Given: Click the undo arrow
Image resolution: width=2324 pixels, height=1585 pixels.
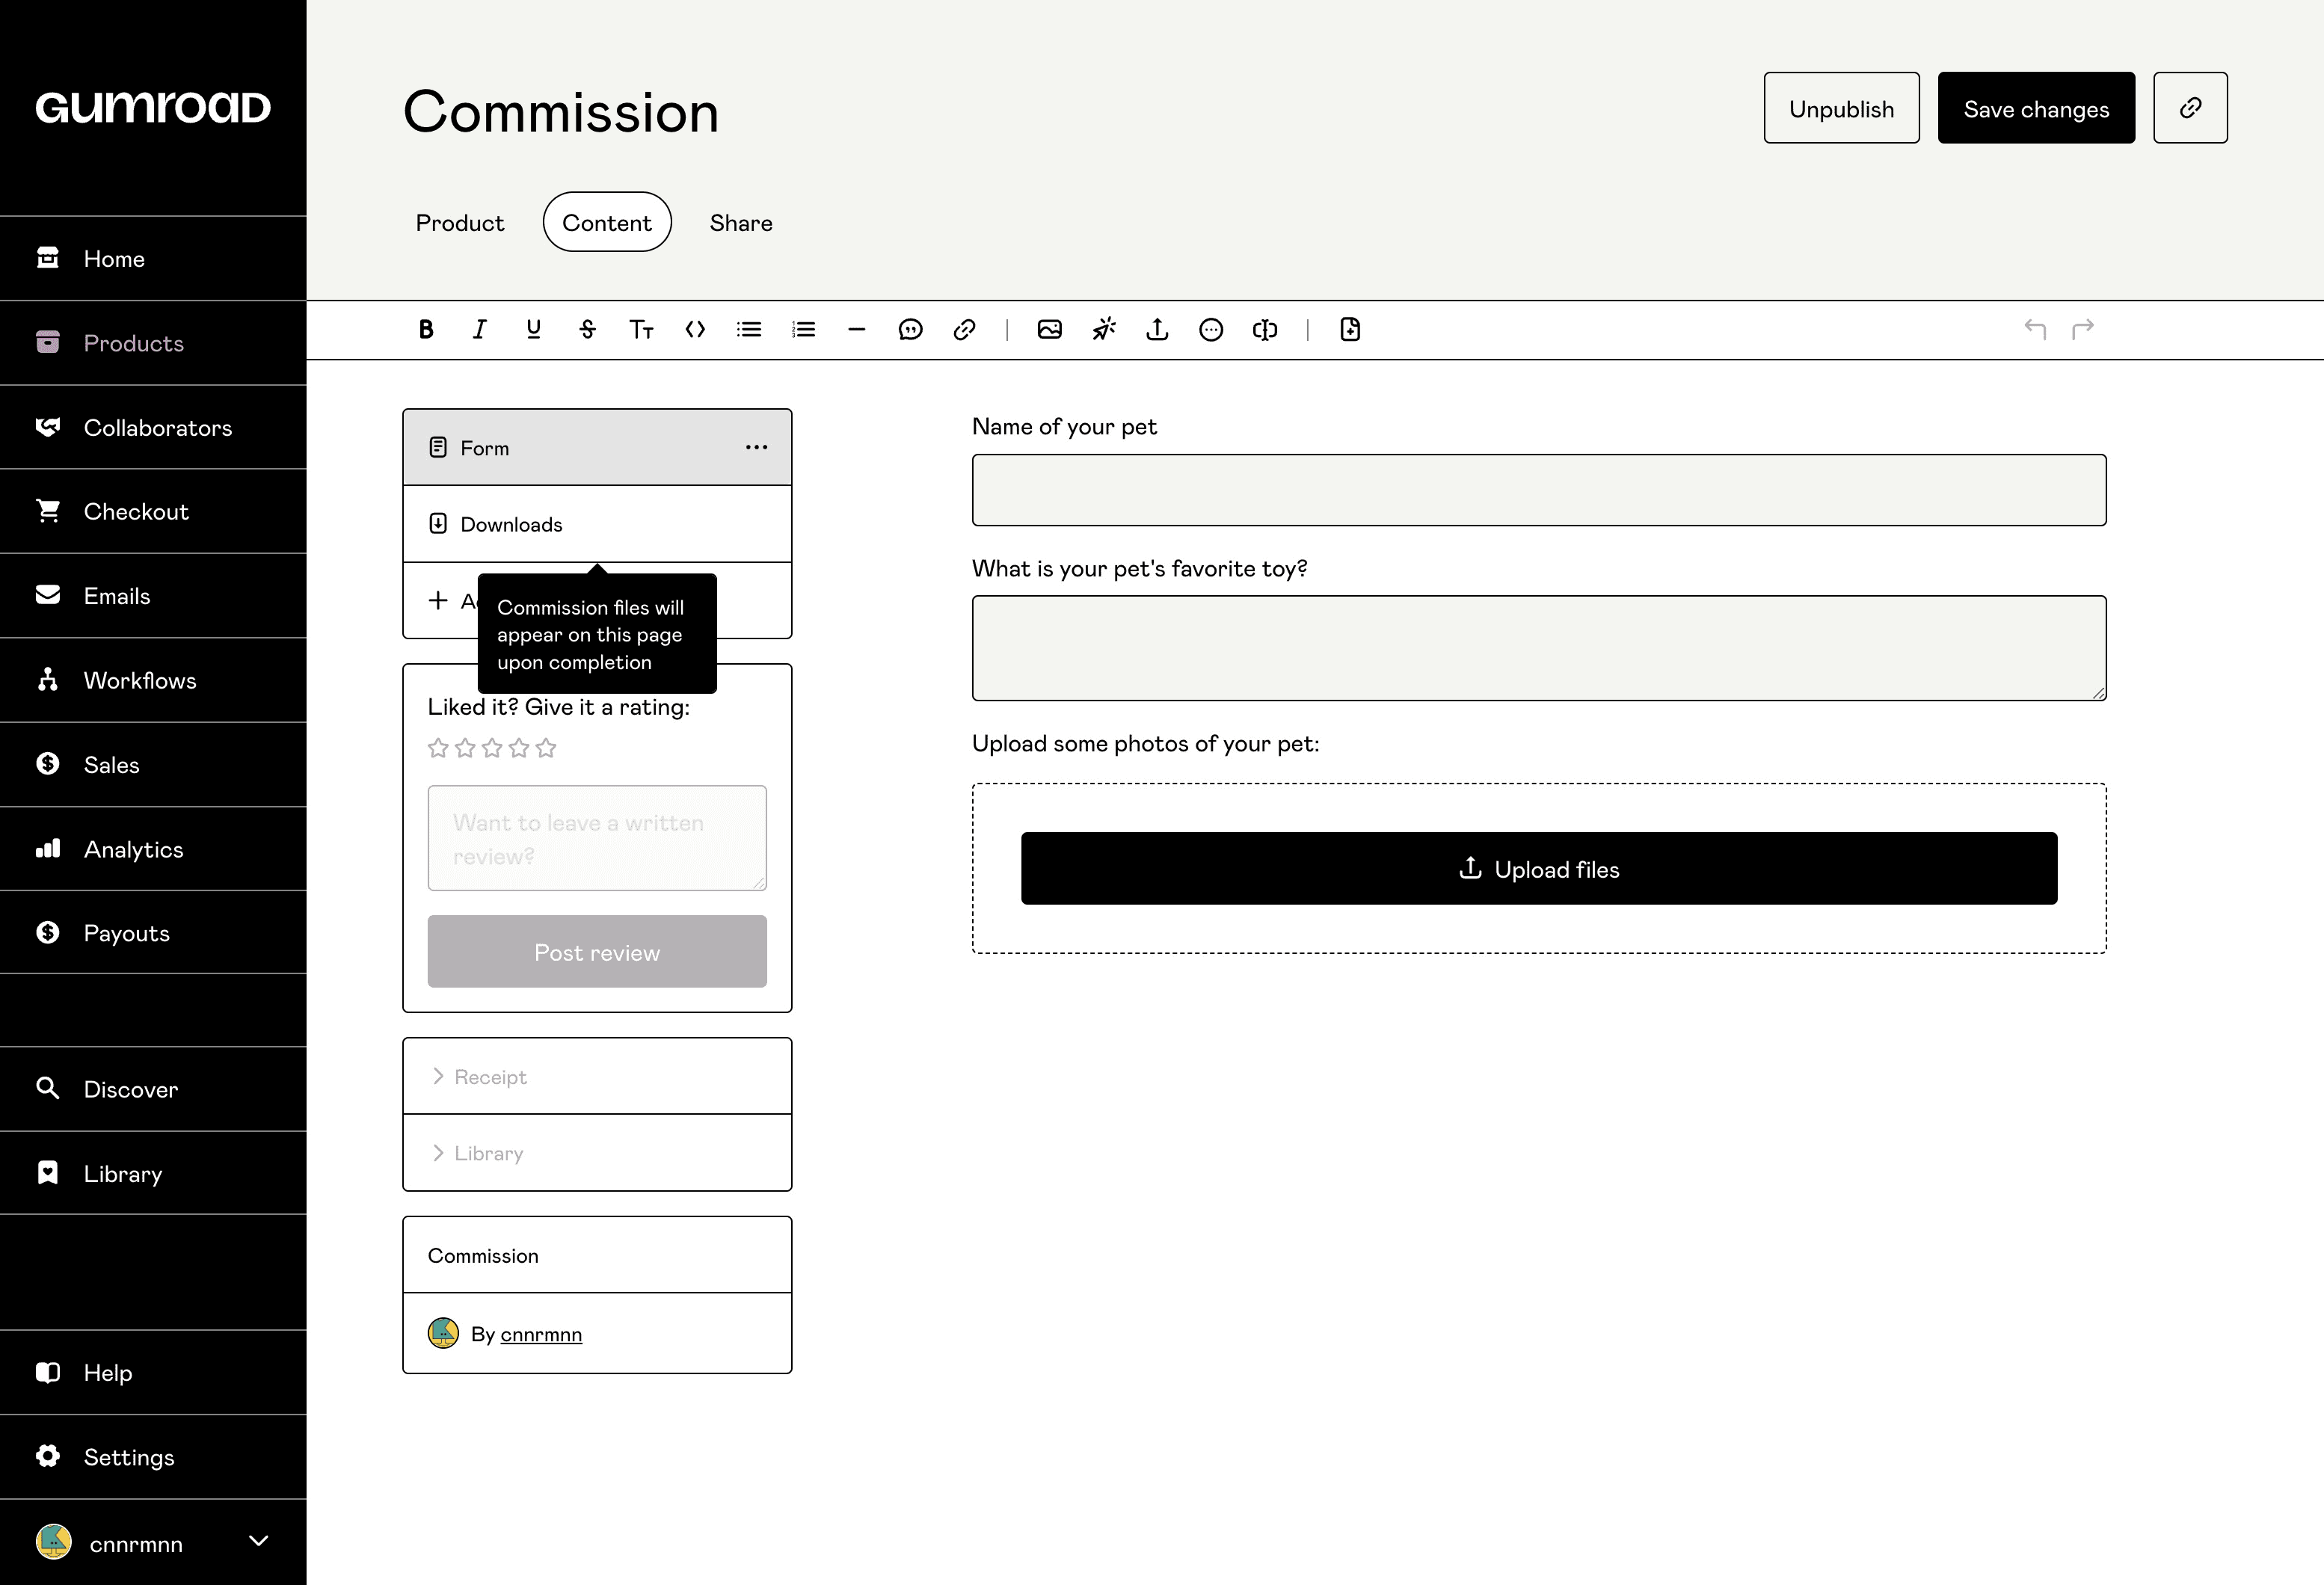Looking at the screenshot, I should (2034, 329).
